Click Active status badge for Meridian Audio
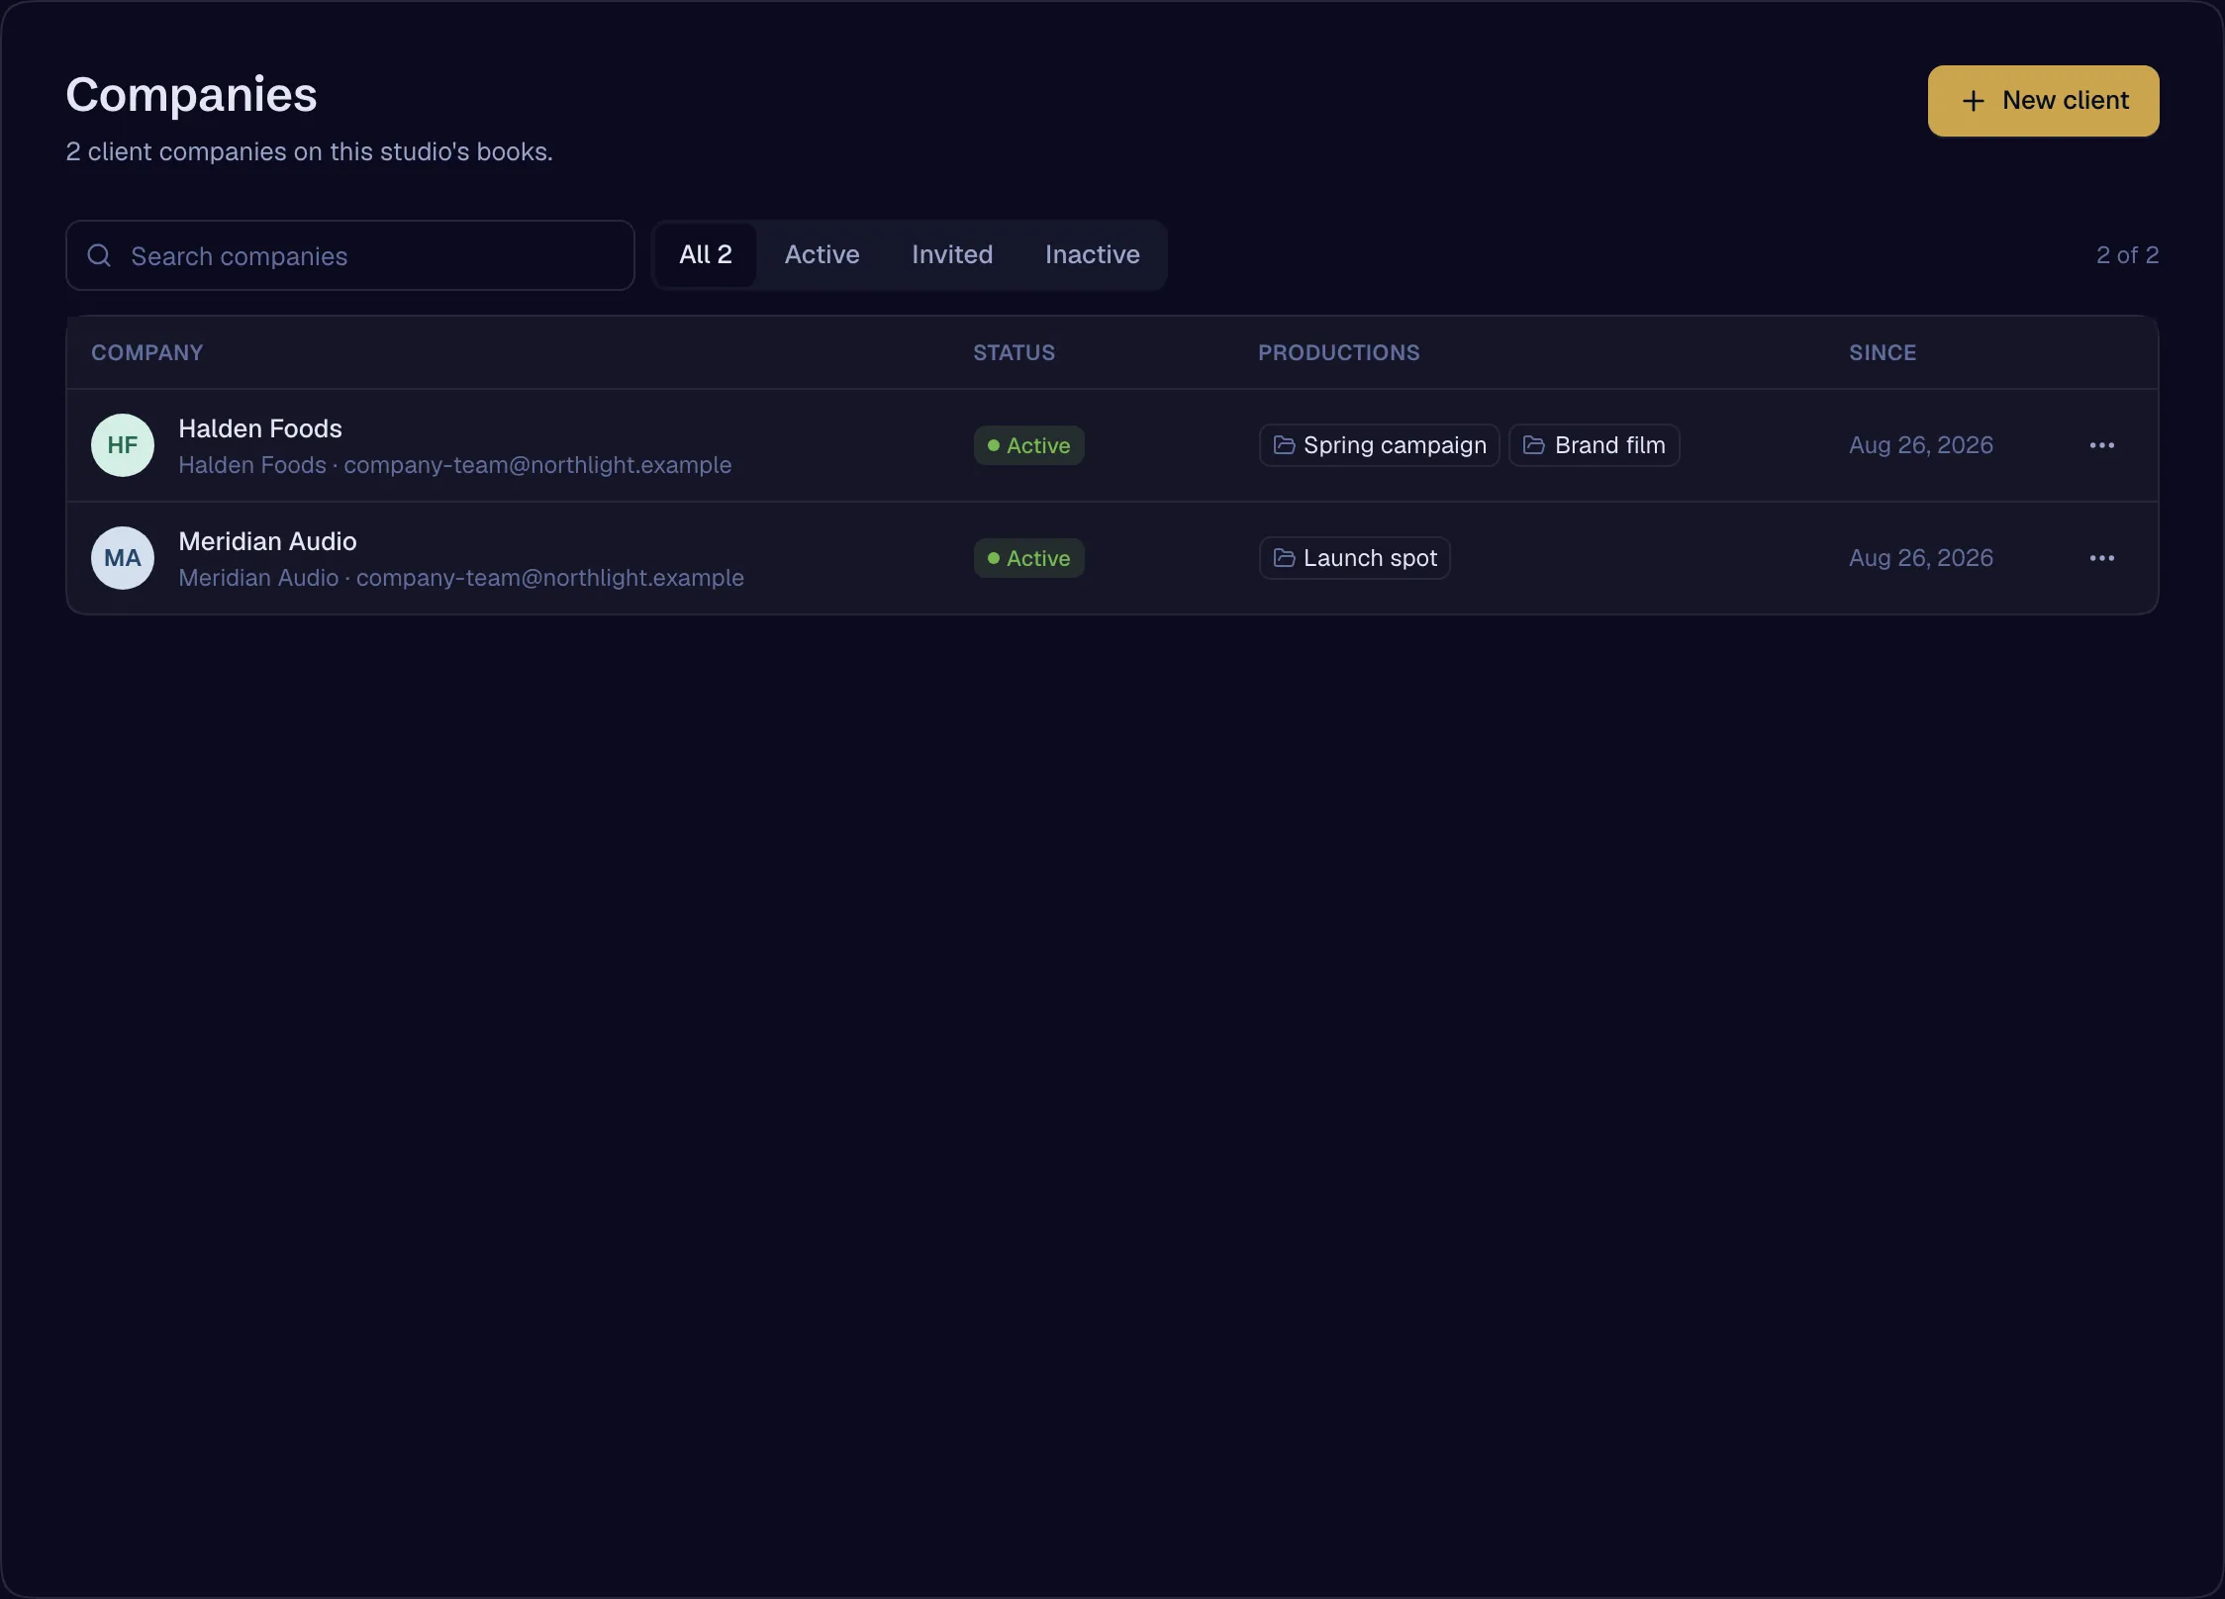The width and height of the screenshot is (2225, 1599). (x=1029, y=558)
